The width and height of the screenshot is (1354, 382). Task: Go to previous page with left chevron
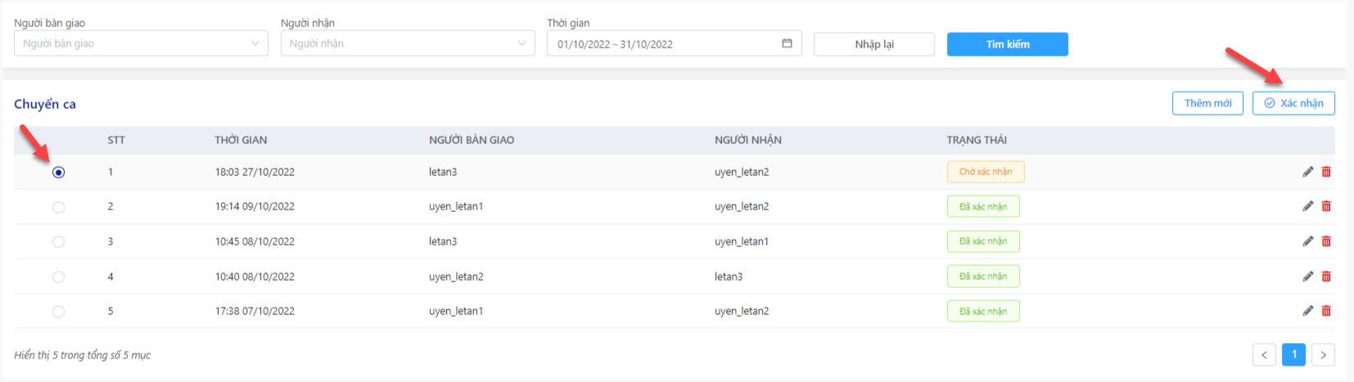[1264, 354]
